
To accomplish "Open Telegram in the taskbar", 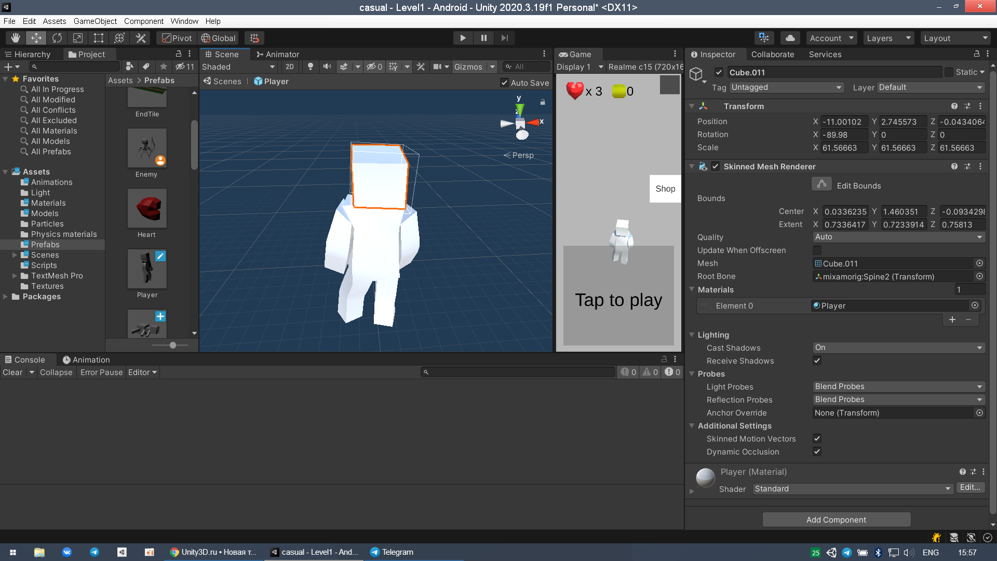I will coord(392,552).
